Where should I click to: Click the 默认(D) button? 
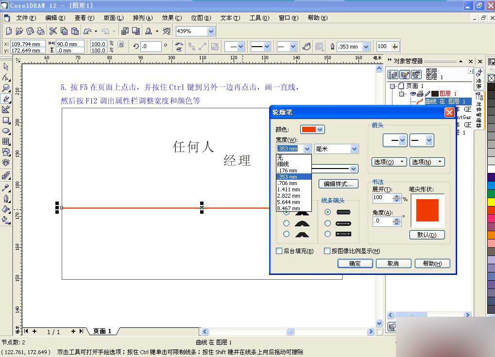427,235
